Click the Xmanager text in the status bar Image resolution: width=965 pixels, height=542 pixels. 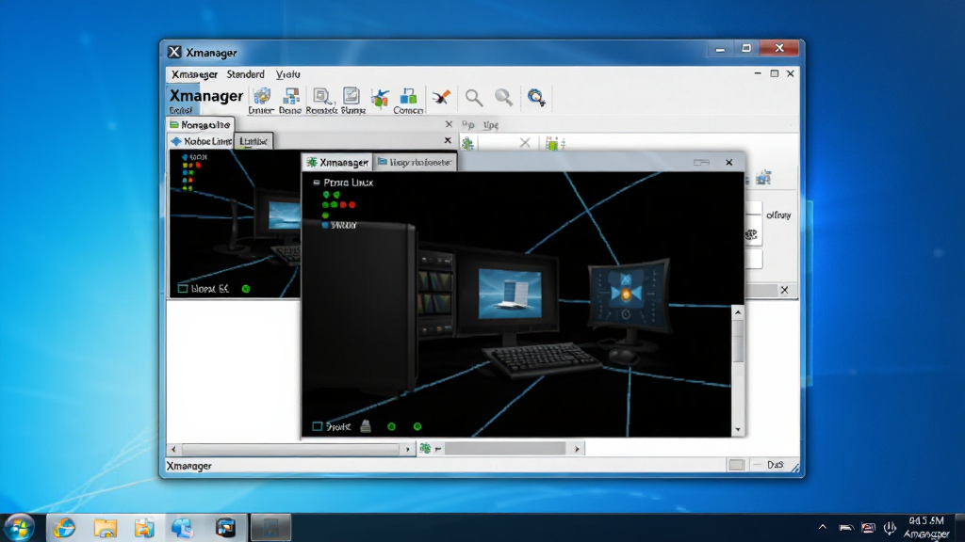point(188,466)
